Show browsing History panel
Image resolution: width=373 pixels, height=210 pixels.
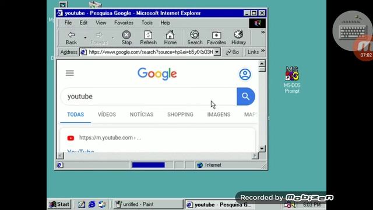pyautogui.click(x=238, y=38)
